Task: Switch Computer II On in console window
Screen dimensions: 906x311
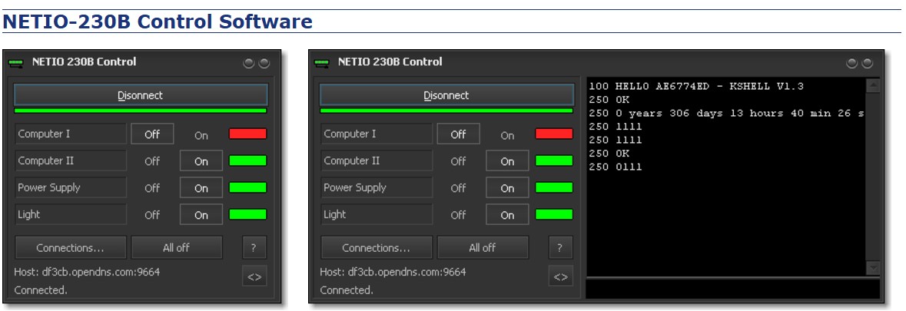Action: click(x=507, y=161)
